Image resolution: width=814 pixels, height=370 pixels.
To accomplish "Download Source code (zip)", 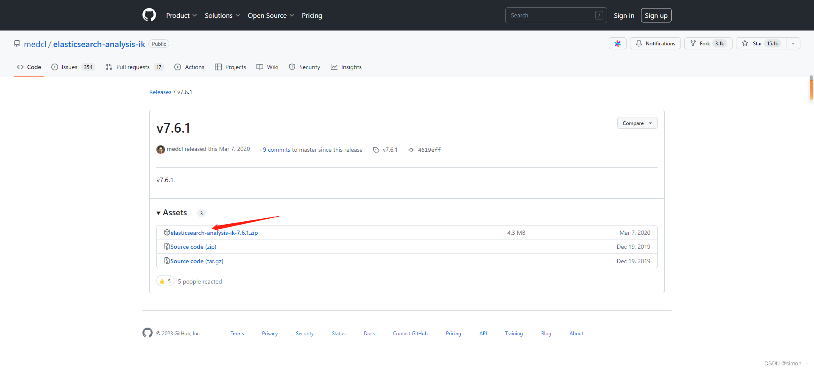I will 193,247.
